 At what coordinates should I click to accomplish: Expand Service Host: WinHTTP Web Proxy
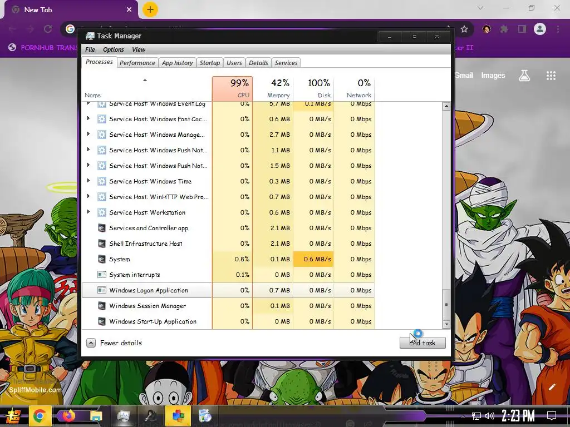coord(89,196)
